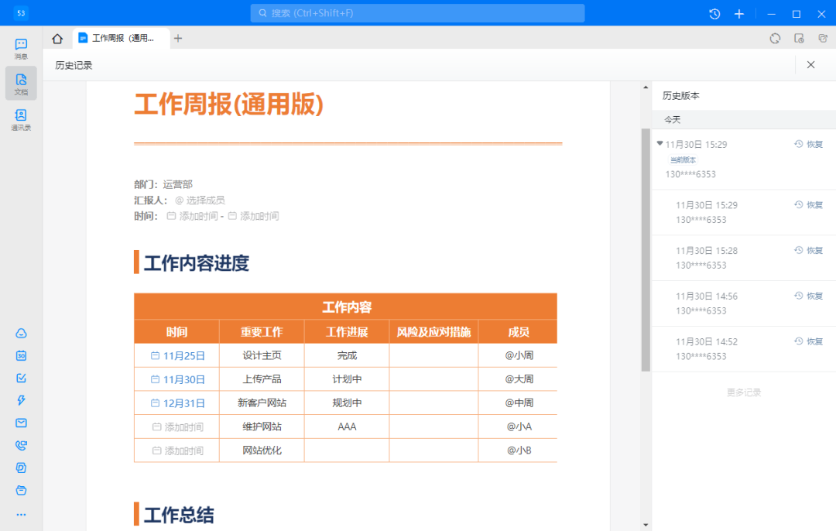Screen dimensions: 836x531
Task: Expand the 11月30日 15:29 current version entry
Action: click(660, 143)
